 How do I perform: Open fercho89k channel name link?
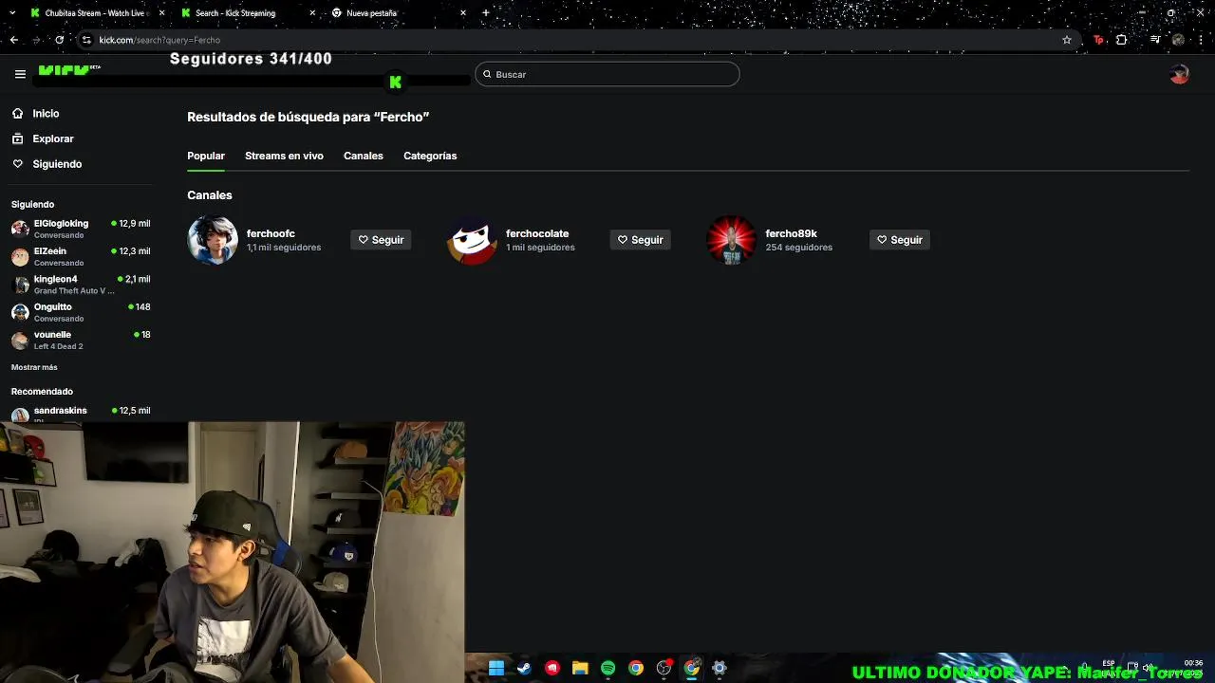791,233
